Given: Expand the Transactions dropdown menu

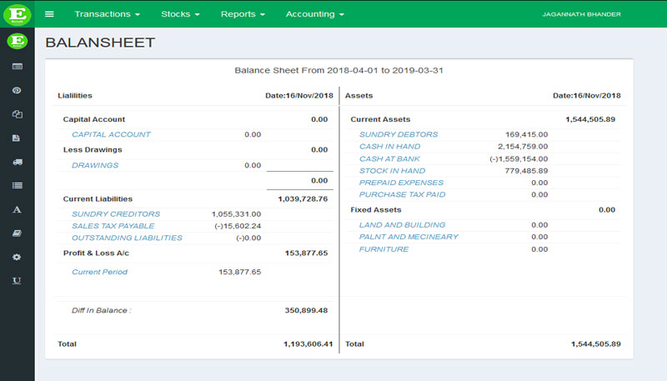Looking at the screenshot, I should point(108,14).
